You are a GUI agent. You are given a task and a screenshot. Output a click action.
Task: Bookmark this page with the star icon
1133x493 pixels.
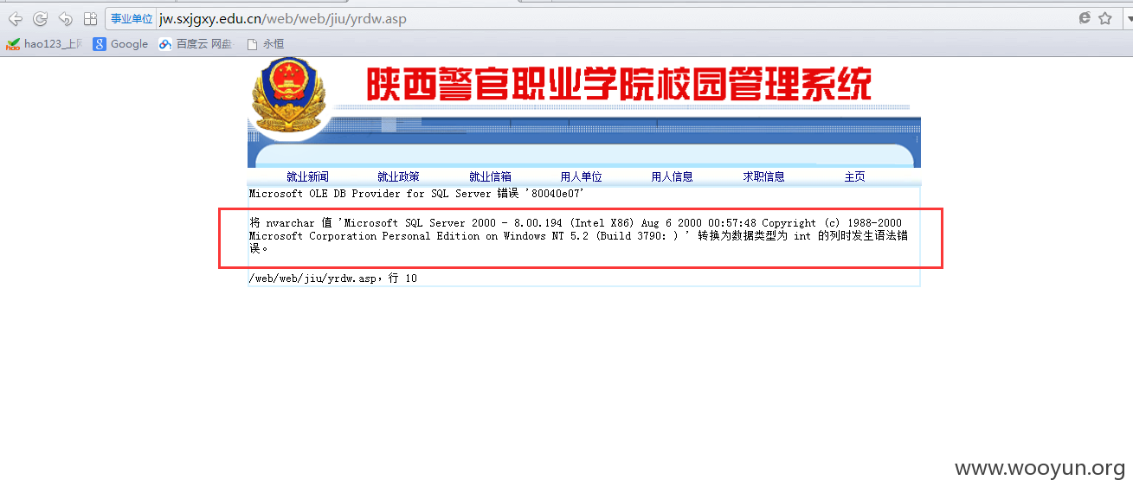tap(1104, 18)
